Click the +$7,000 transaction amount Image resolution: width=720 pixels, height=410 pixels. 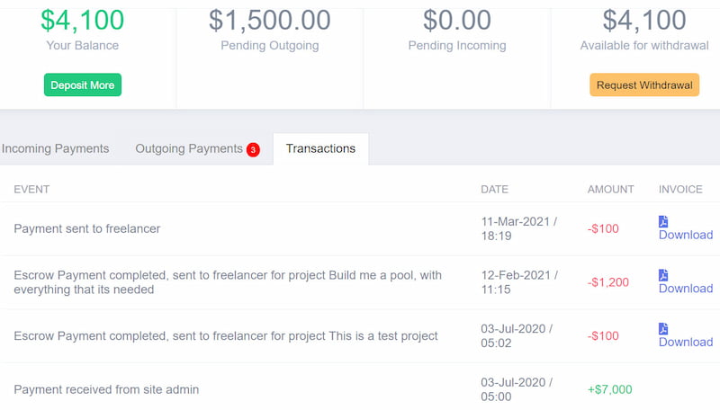609,389
